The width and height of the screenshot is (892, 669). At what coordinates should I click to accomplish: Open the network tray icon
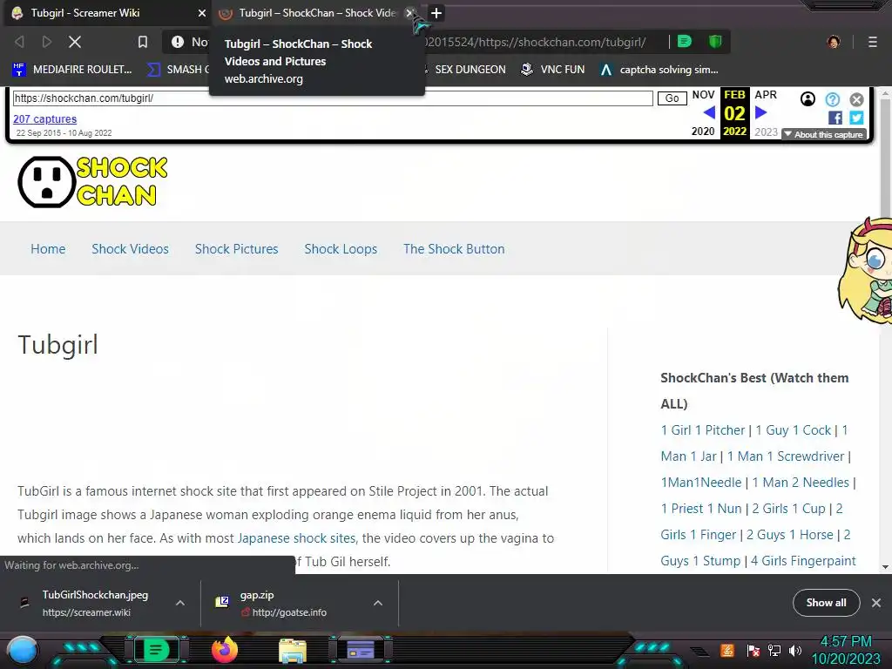coord(774,650)
